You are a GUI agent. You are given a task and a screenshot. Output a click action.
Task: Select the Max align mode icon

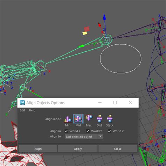pos(89,118)
